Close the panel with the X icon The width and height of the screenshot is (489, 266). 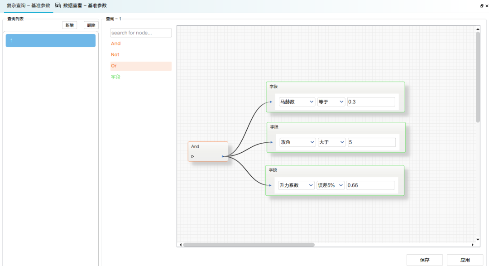point(487,6)
